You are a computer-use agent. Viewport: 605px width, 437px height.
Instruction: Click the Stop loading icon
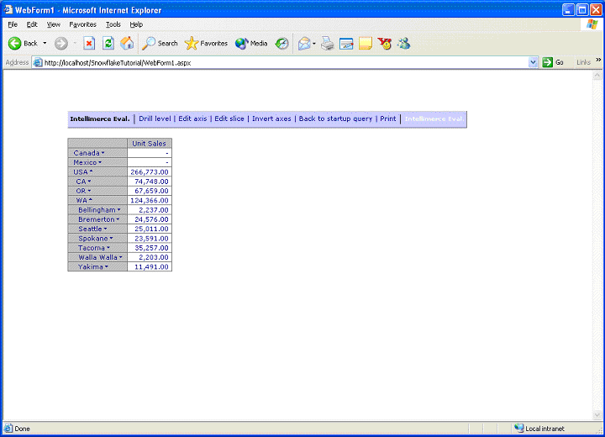point(89,43)
